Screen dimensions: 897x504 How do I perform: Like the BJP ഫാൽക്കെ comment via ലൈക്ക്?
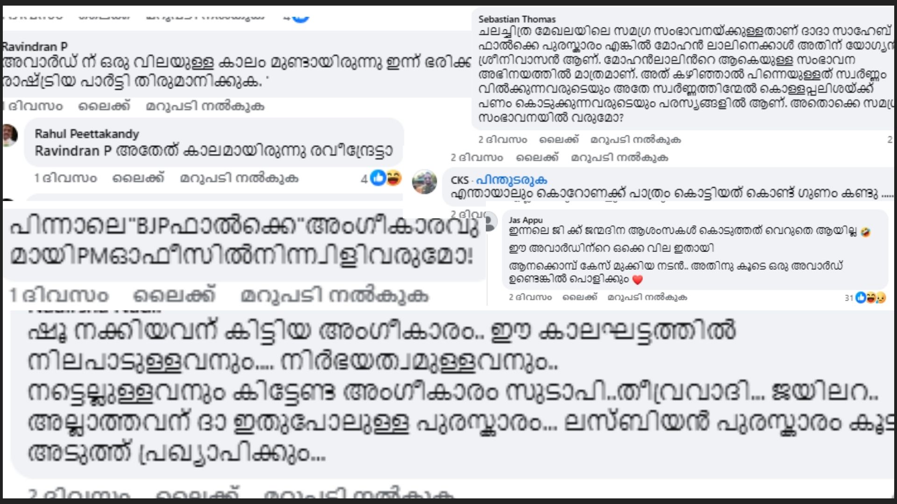point(175,296)
